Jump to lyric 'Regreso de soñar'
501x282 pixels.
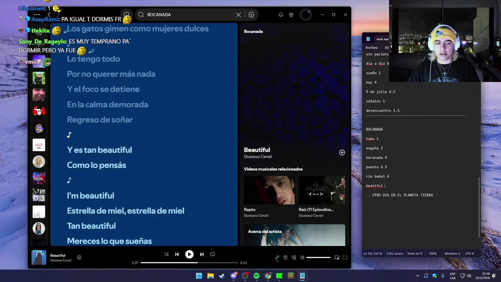[x=100, y=120]
